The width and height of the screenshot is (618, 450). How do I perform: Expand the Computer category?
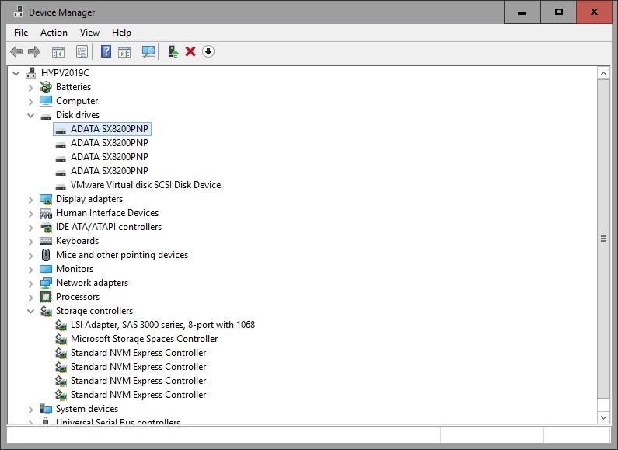click(x=31, y=102)
